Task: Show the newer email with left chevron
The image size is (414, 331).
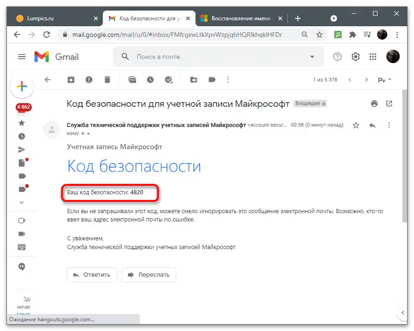Action: [350, 80]
